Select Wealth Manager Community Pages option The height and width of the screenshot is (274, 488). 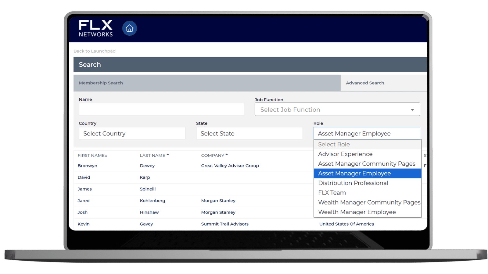click(369, 202)
